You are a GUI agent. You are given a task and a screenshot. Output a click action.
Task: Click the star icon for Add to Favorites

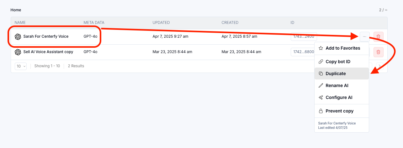(321, 48)
